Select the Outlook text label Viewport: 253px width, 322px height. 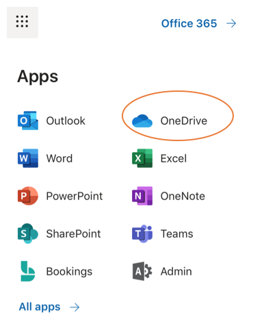pos(66,121)
